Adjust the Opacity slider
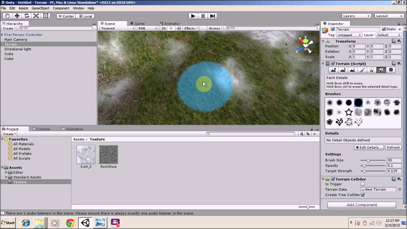Viewport: 407px width, 229px height. point(373,166)
